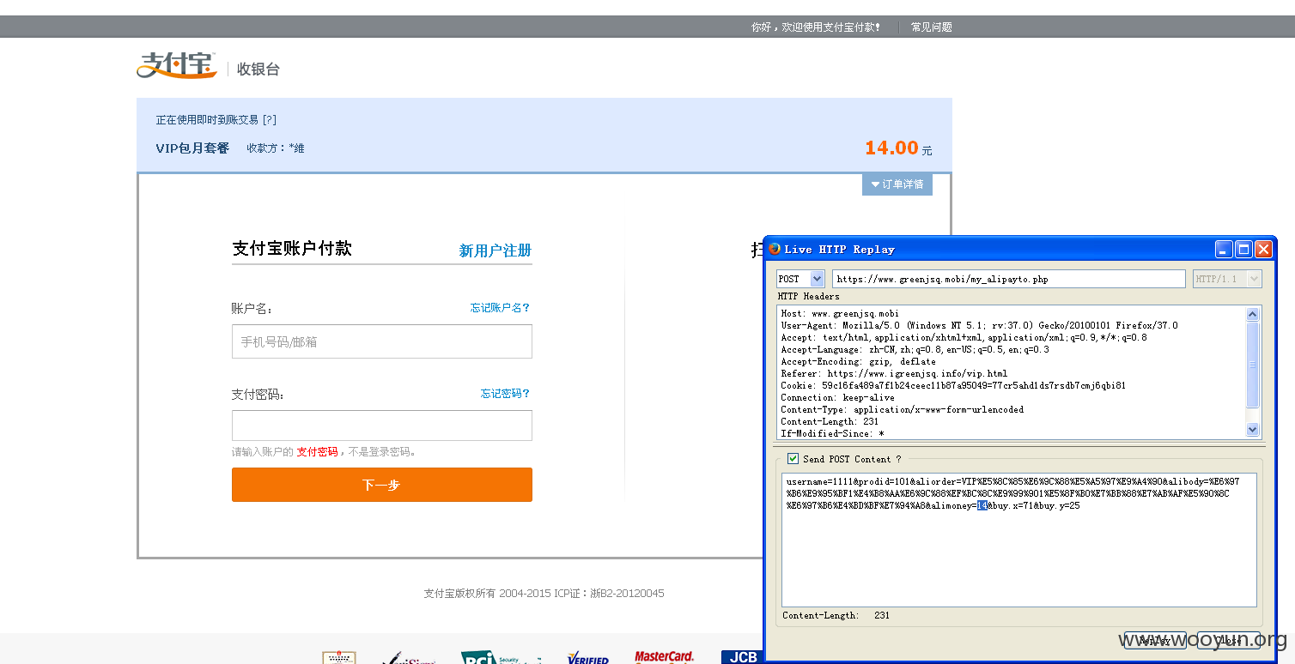Click the Referer header line
1295x664 pixels.
click(894, 374)
